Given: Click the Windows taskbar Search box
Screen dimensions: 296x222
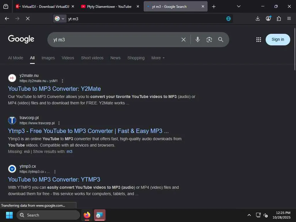Looking at the screenshot, I should (48, 215).
